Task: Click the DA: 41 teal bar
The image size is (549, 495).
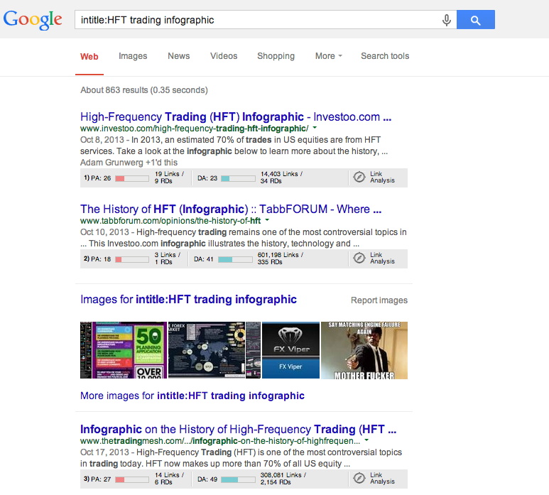Action: coord(235,259)
